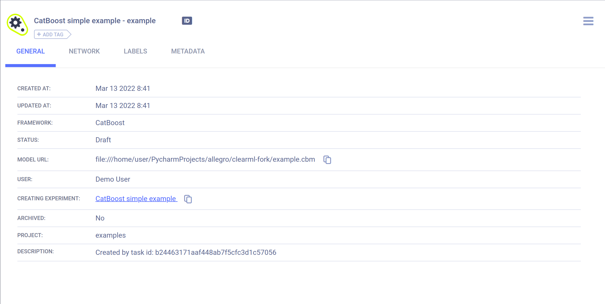Click the model title CatBoost simple example - example

pos(95,21)
